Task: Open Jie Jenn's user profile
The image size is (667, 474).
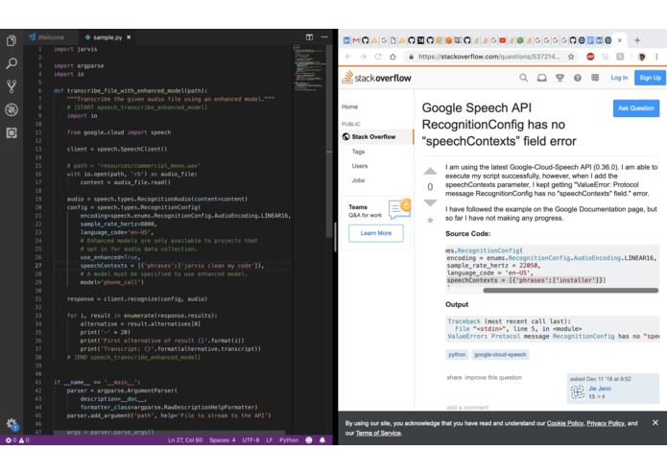Action: point(600,389)
